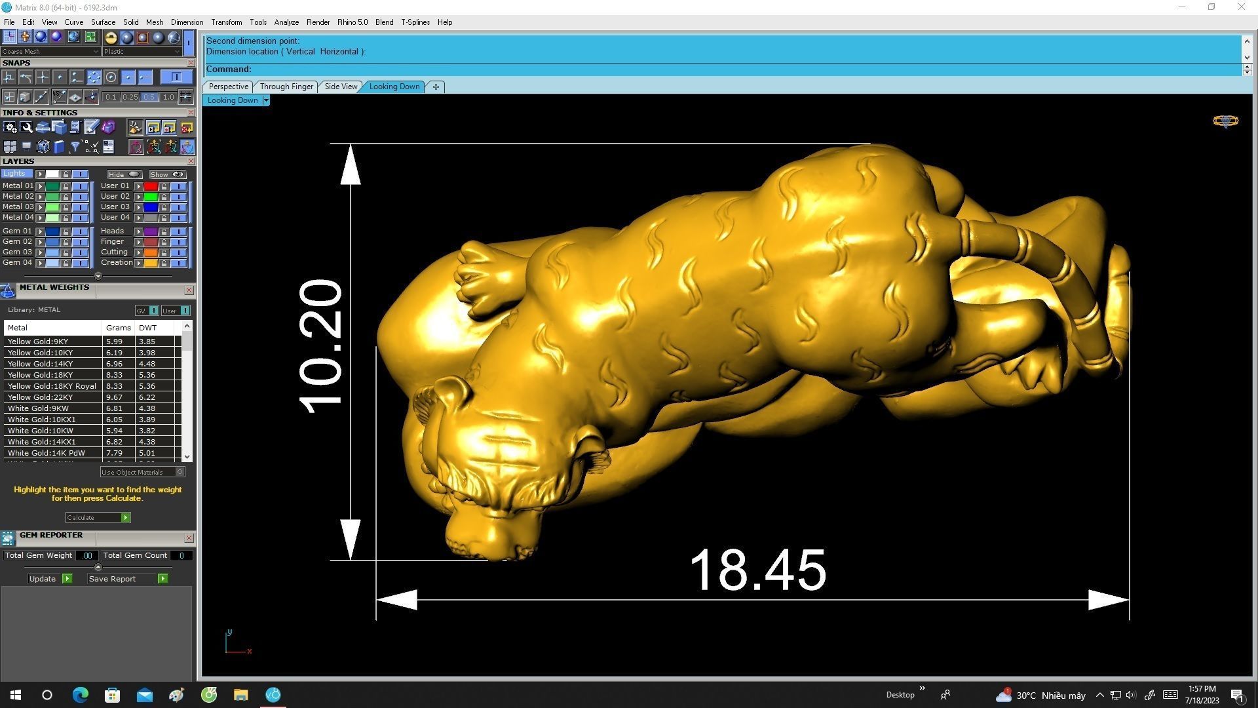1258x708 pixels.
Task: Click the grid snap icon beside 1.0
Action: coord(186,97)
